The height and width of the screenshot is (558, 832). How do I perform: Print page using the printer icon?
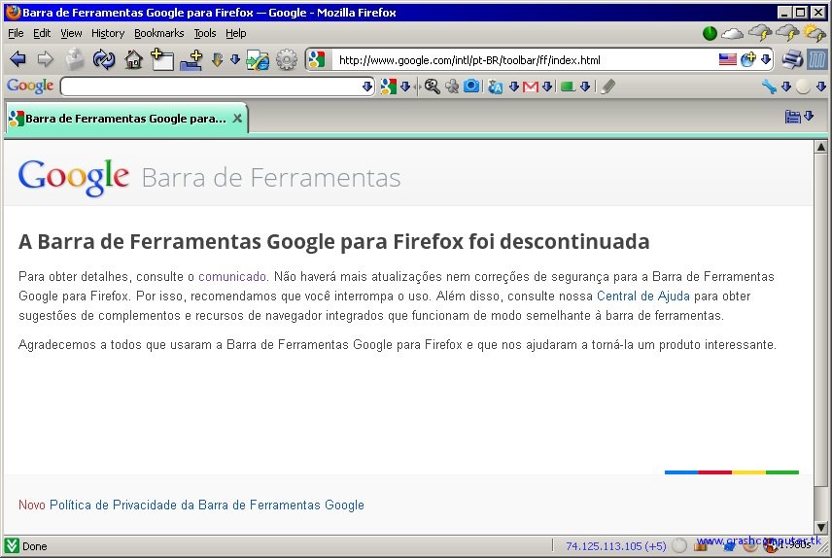pos(792,59)
